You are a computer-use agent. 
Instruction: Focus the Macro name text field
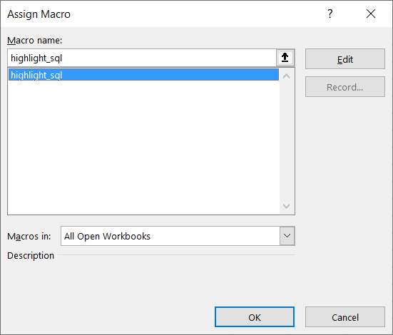coord(142,58)
